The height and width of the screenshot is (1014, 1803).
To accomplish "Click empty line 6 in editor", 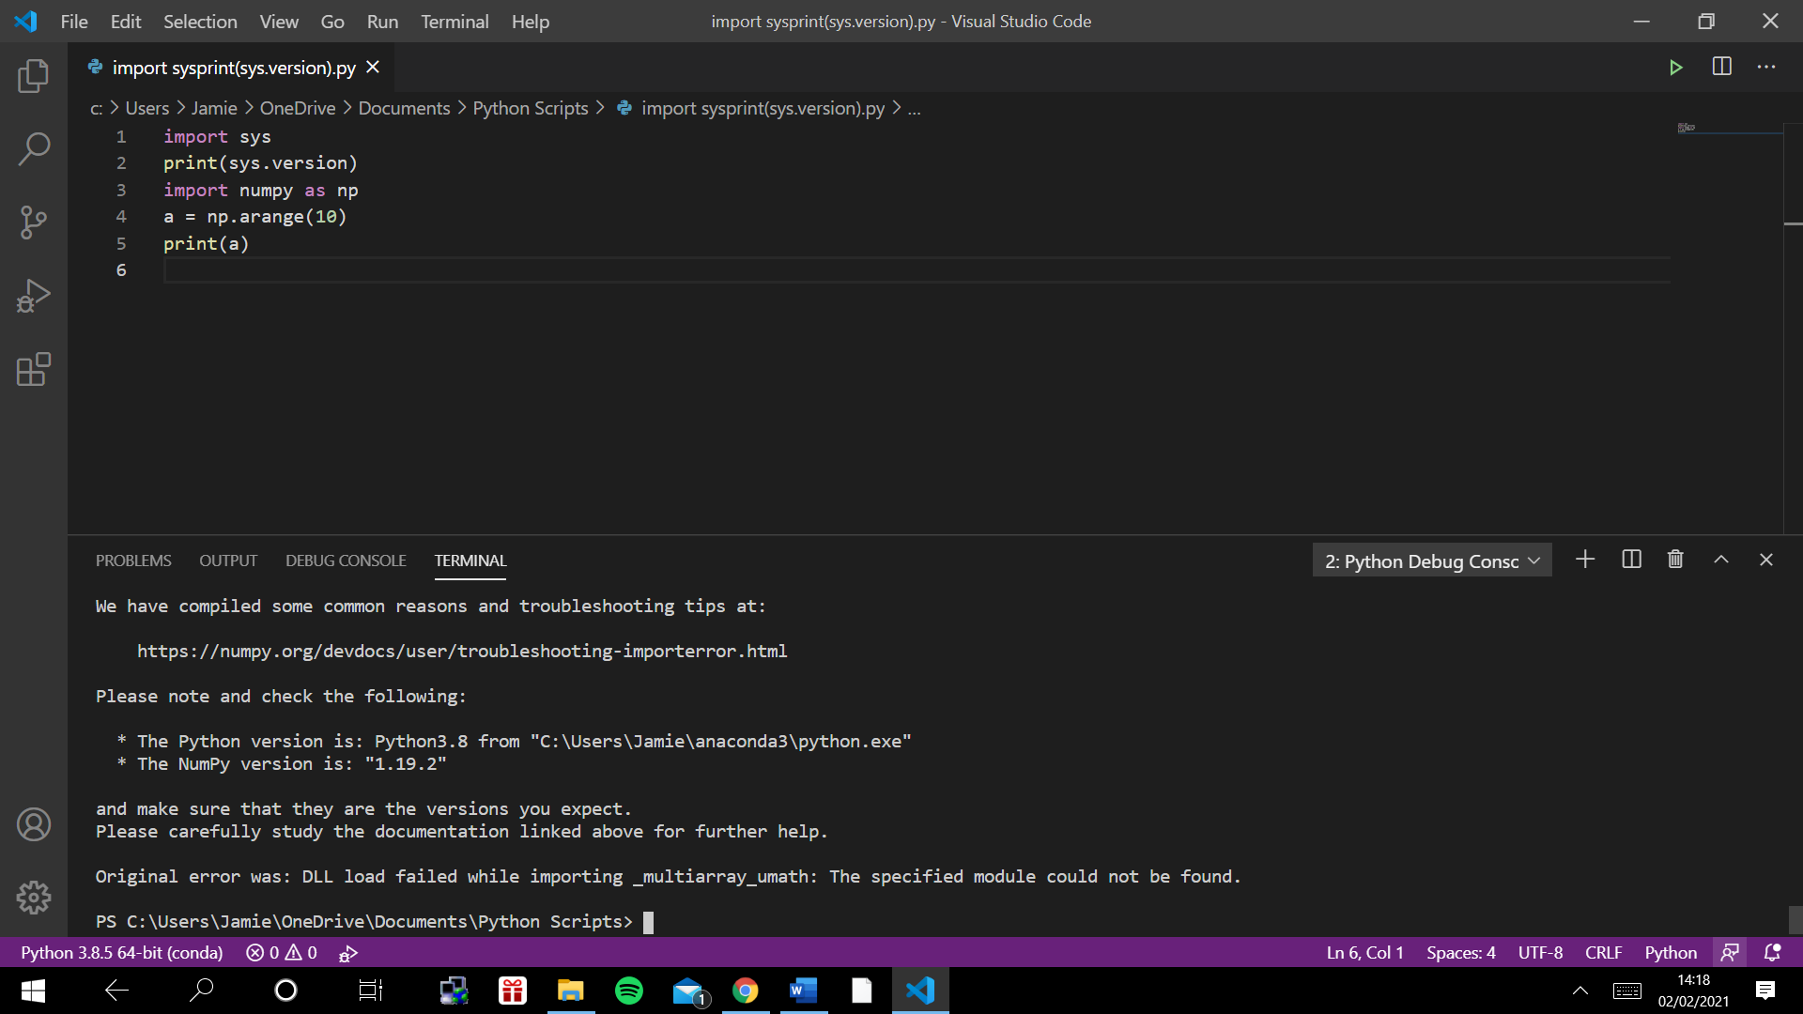I will (917, 270).
